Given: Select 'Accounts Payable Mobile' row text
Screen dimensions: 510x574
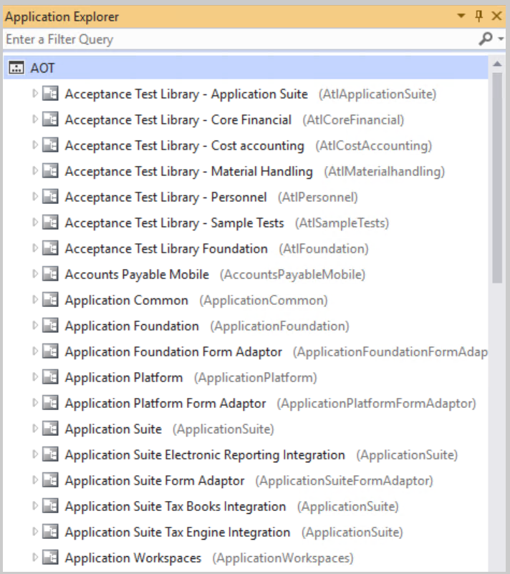Looking at the screenshot, I should (137, 275).
